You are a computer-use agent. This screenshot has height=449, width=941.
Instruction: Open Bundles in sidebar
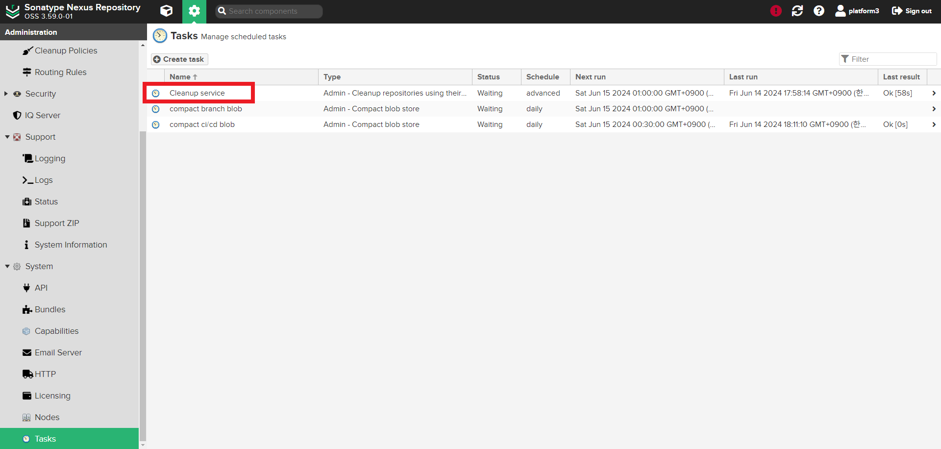click(x=50, y=309)
